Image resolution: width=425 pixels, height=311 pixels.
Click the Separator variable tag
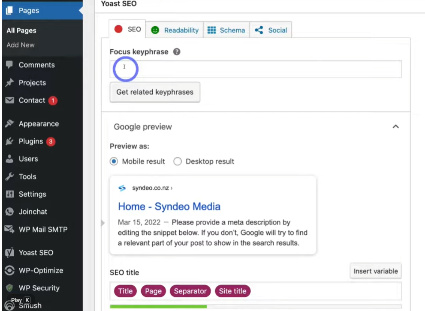[190, 291]
